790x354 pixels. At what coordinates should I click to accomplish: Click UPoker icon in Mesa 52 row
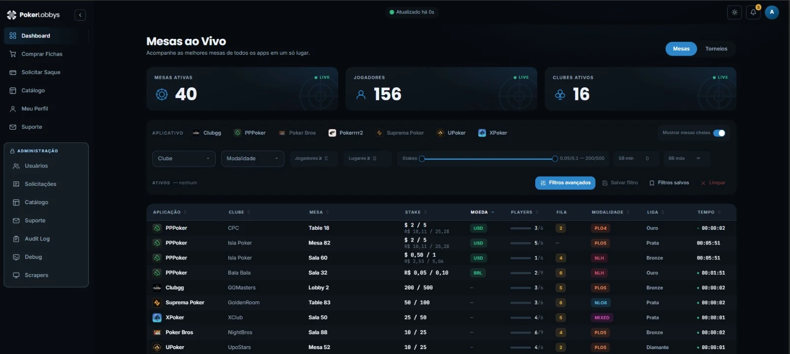[157, 348]
